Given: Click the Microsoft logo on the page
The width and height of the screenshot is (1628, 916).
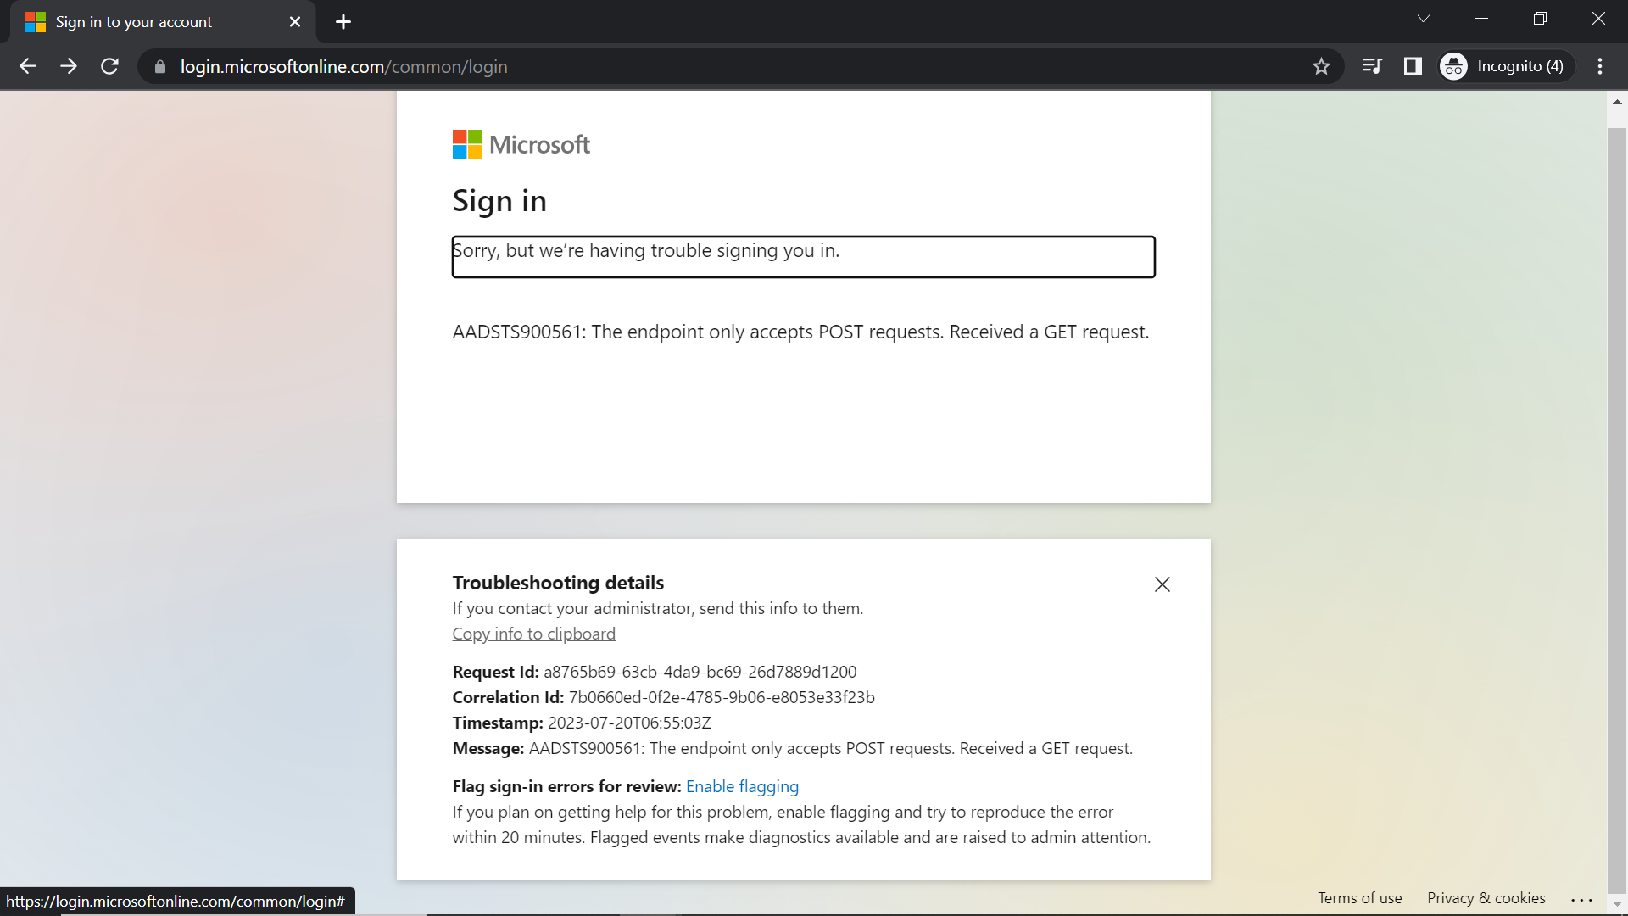Looking at the screenshot, I should pos(521,144).
